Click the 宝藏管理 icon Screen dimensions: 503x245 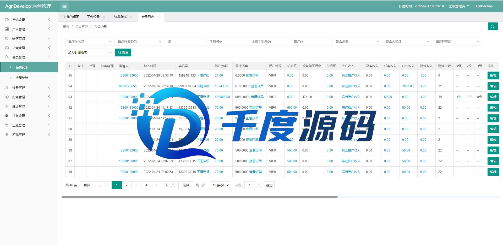7,125
